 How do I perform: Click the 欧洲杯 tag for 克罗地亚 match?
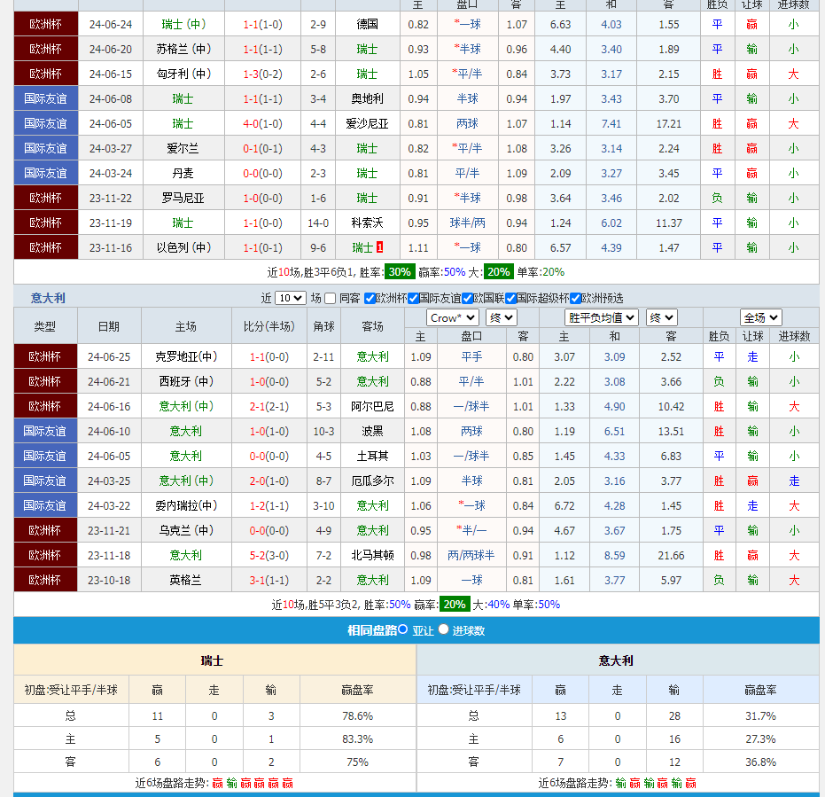(45, 357)
